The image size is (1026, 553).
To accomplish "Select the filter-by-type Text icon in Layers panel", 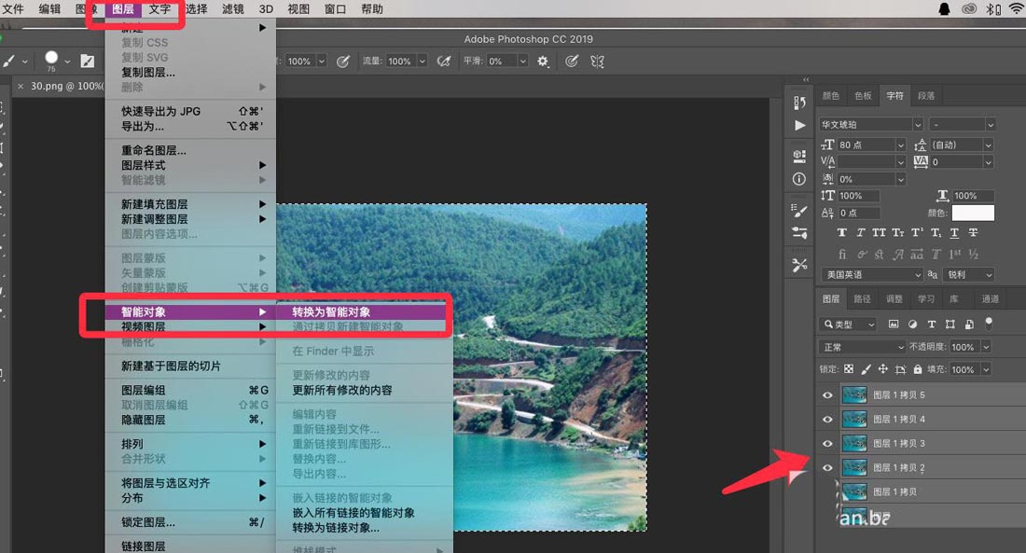I will (x=932, y=325).
